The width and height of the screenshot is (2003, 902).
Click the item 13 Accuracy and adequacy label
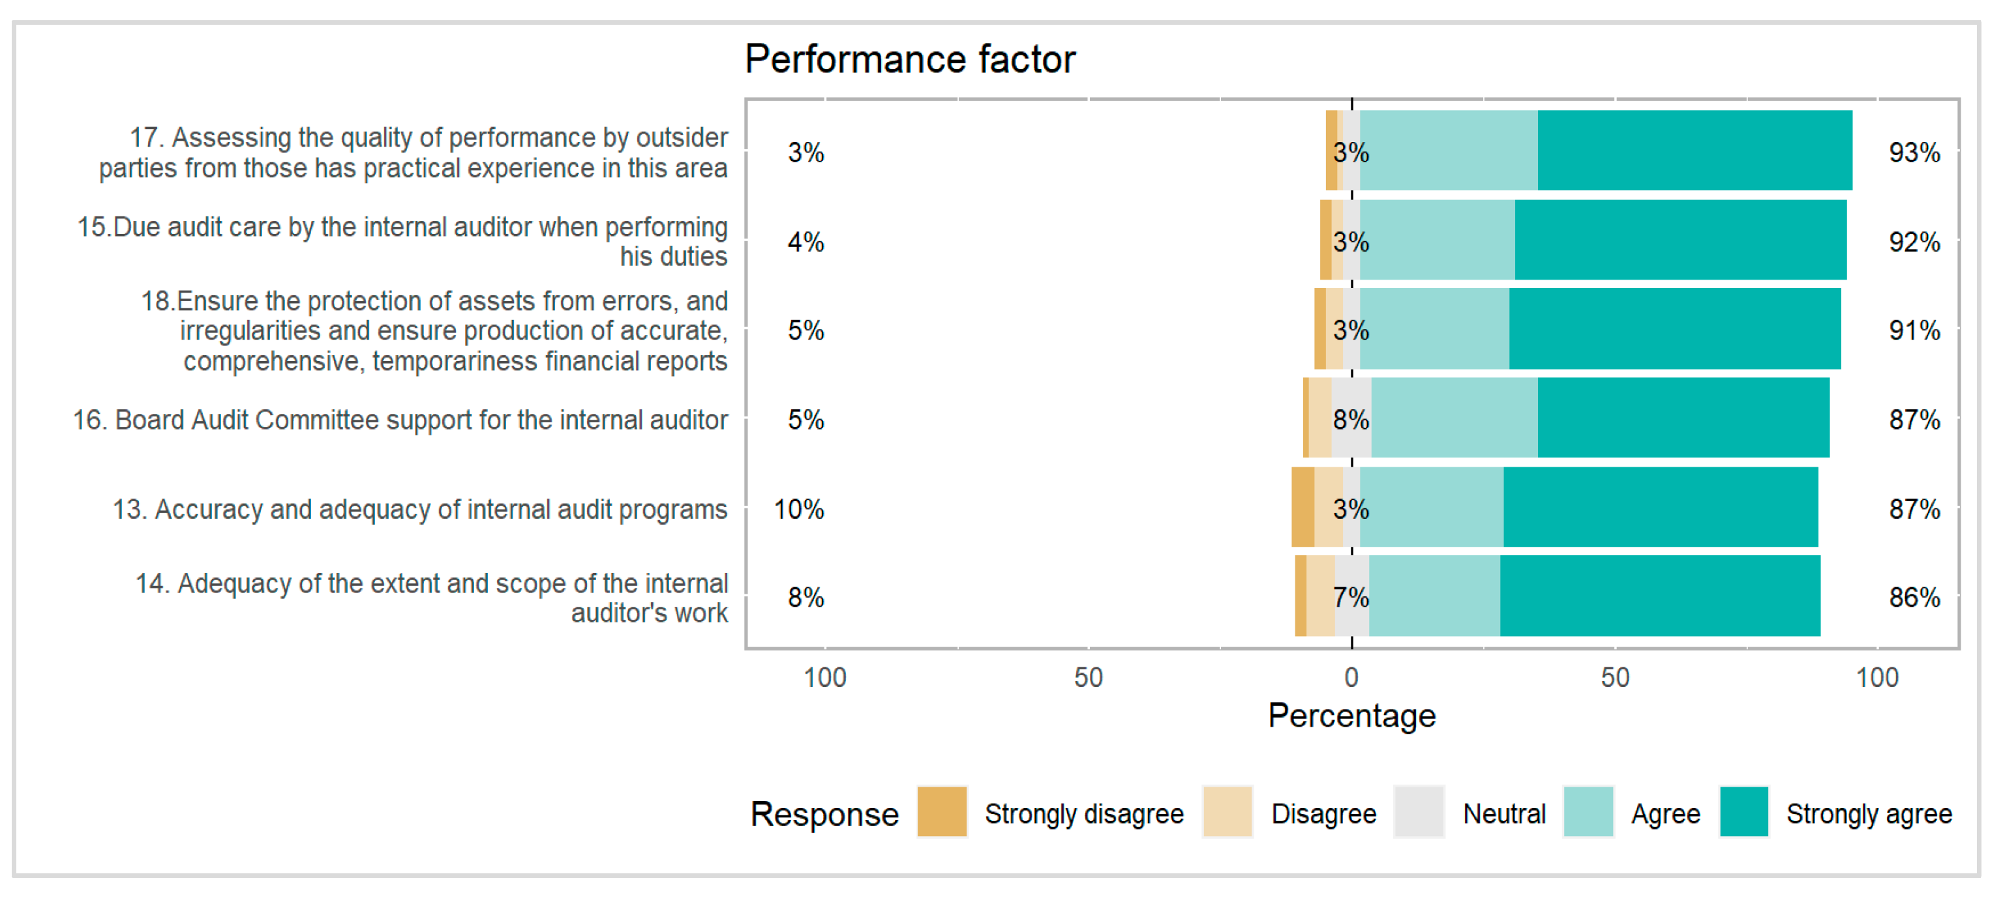pos(420,510)
